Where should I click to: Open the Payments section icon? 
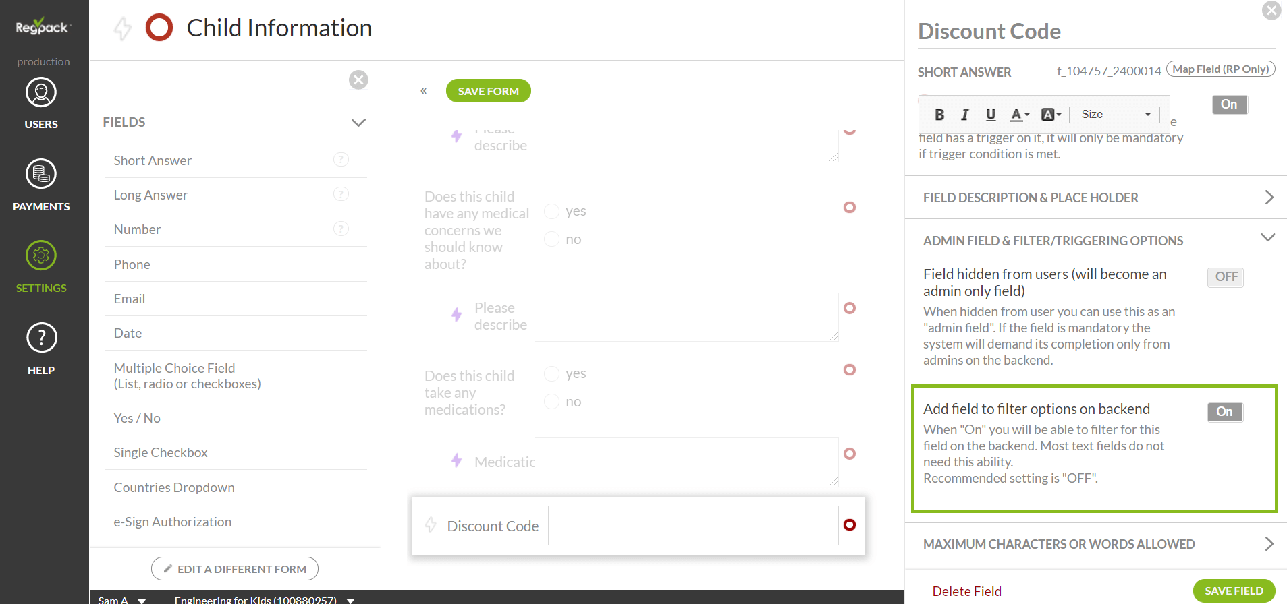point(41,175)
